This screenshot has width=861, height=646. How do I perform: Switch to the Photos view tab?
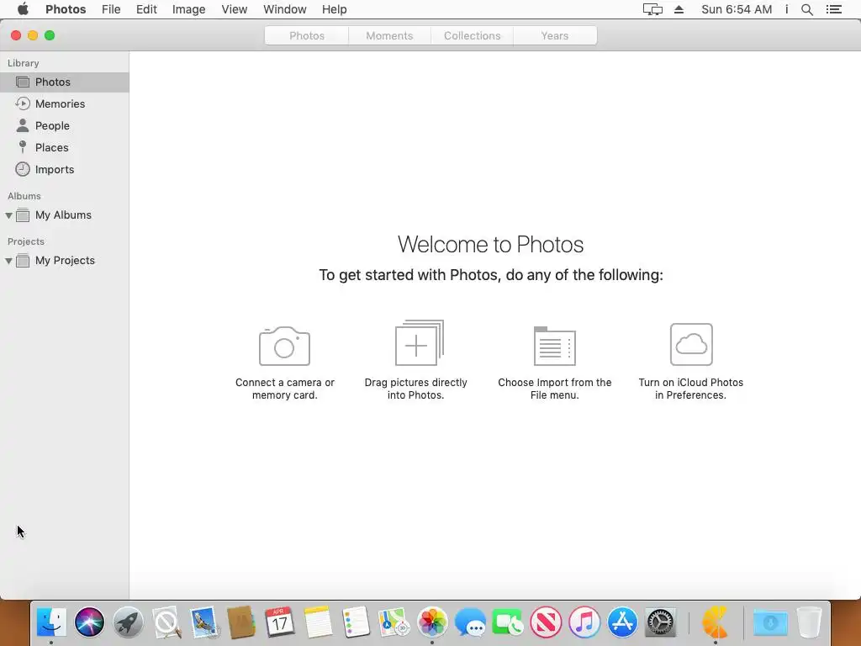(306, 35)
